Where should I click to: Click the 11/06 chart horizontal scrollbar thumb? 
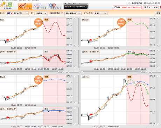point(60,72)
